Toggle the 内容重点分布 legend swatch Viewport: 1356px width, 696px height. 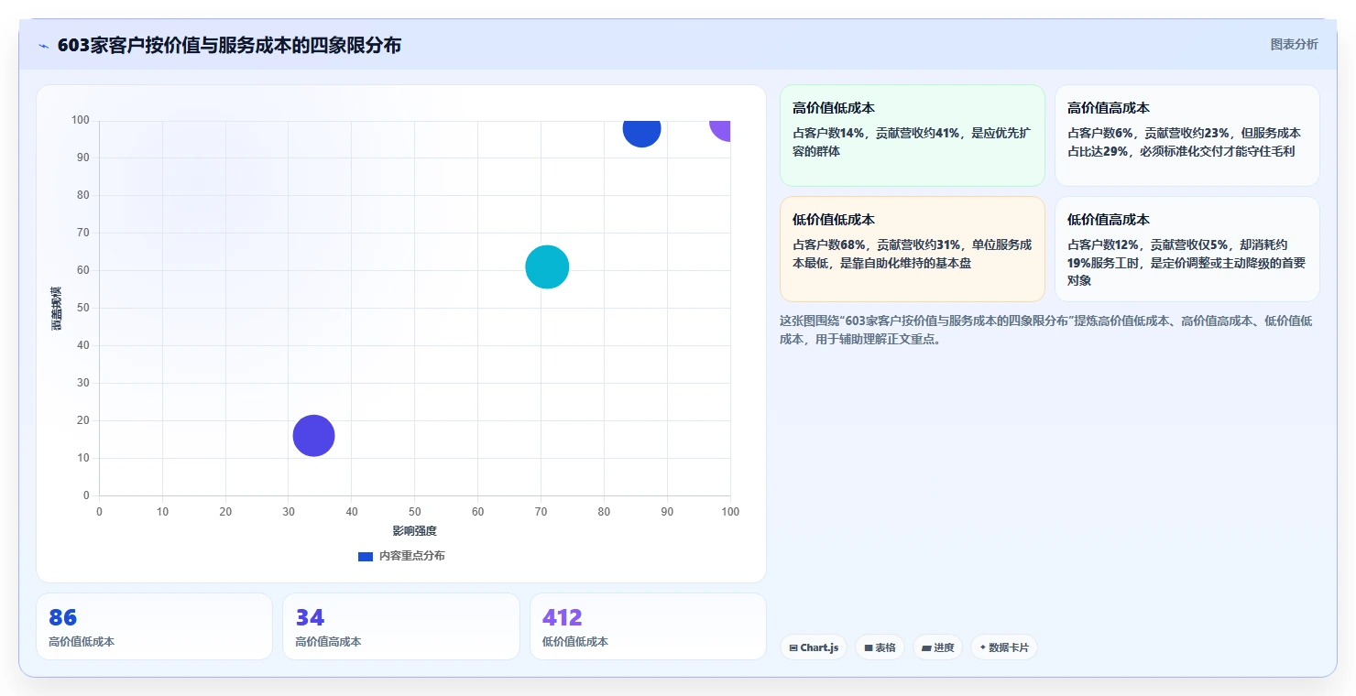coord(366,556)
